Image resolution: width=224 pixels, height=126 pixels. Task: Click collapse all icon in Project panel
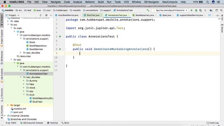coord(41,15)
